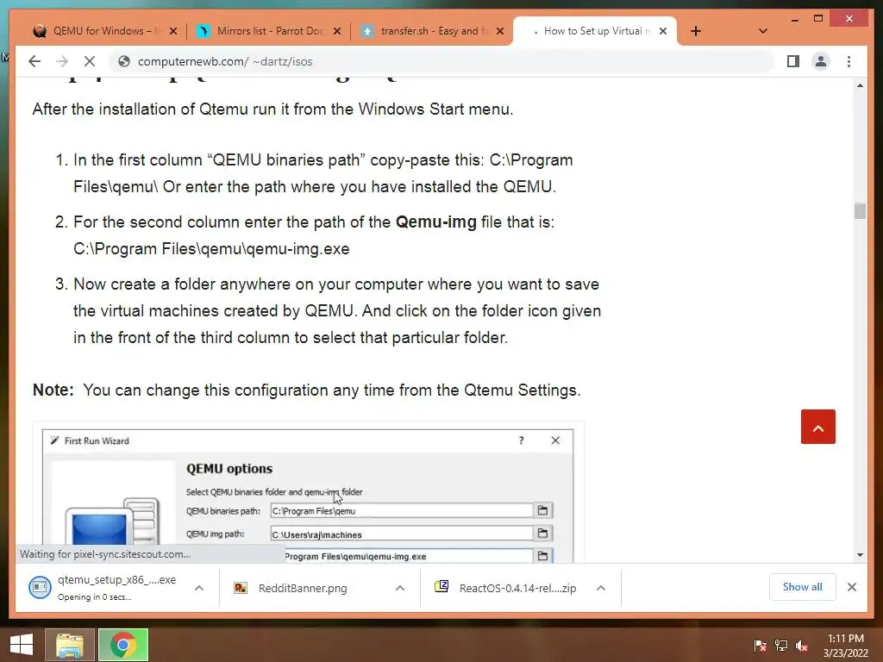Open the Chrome profile menu
This screenshot has height=662, width=883.
point(821,61)
